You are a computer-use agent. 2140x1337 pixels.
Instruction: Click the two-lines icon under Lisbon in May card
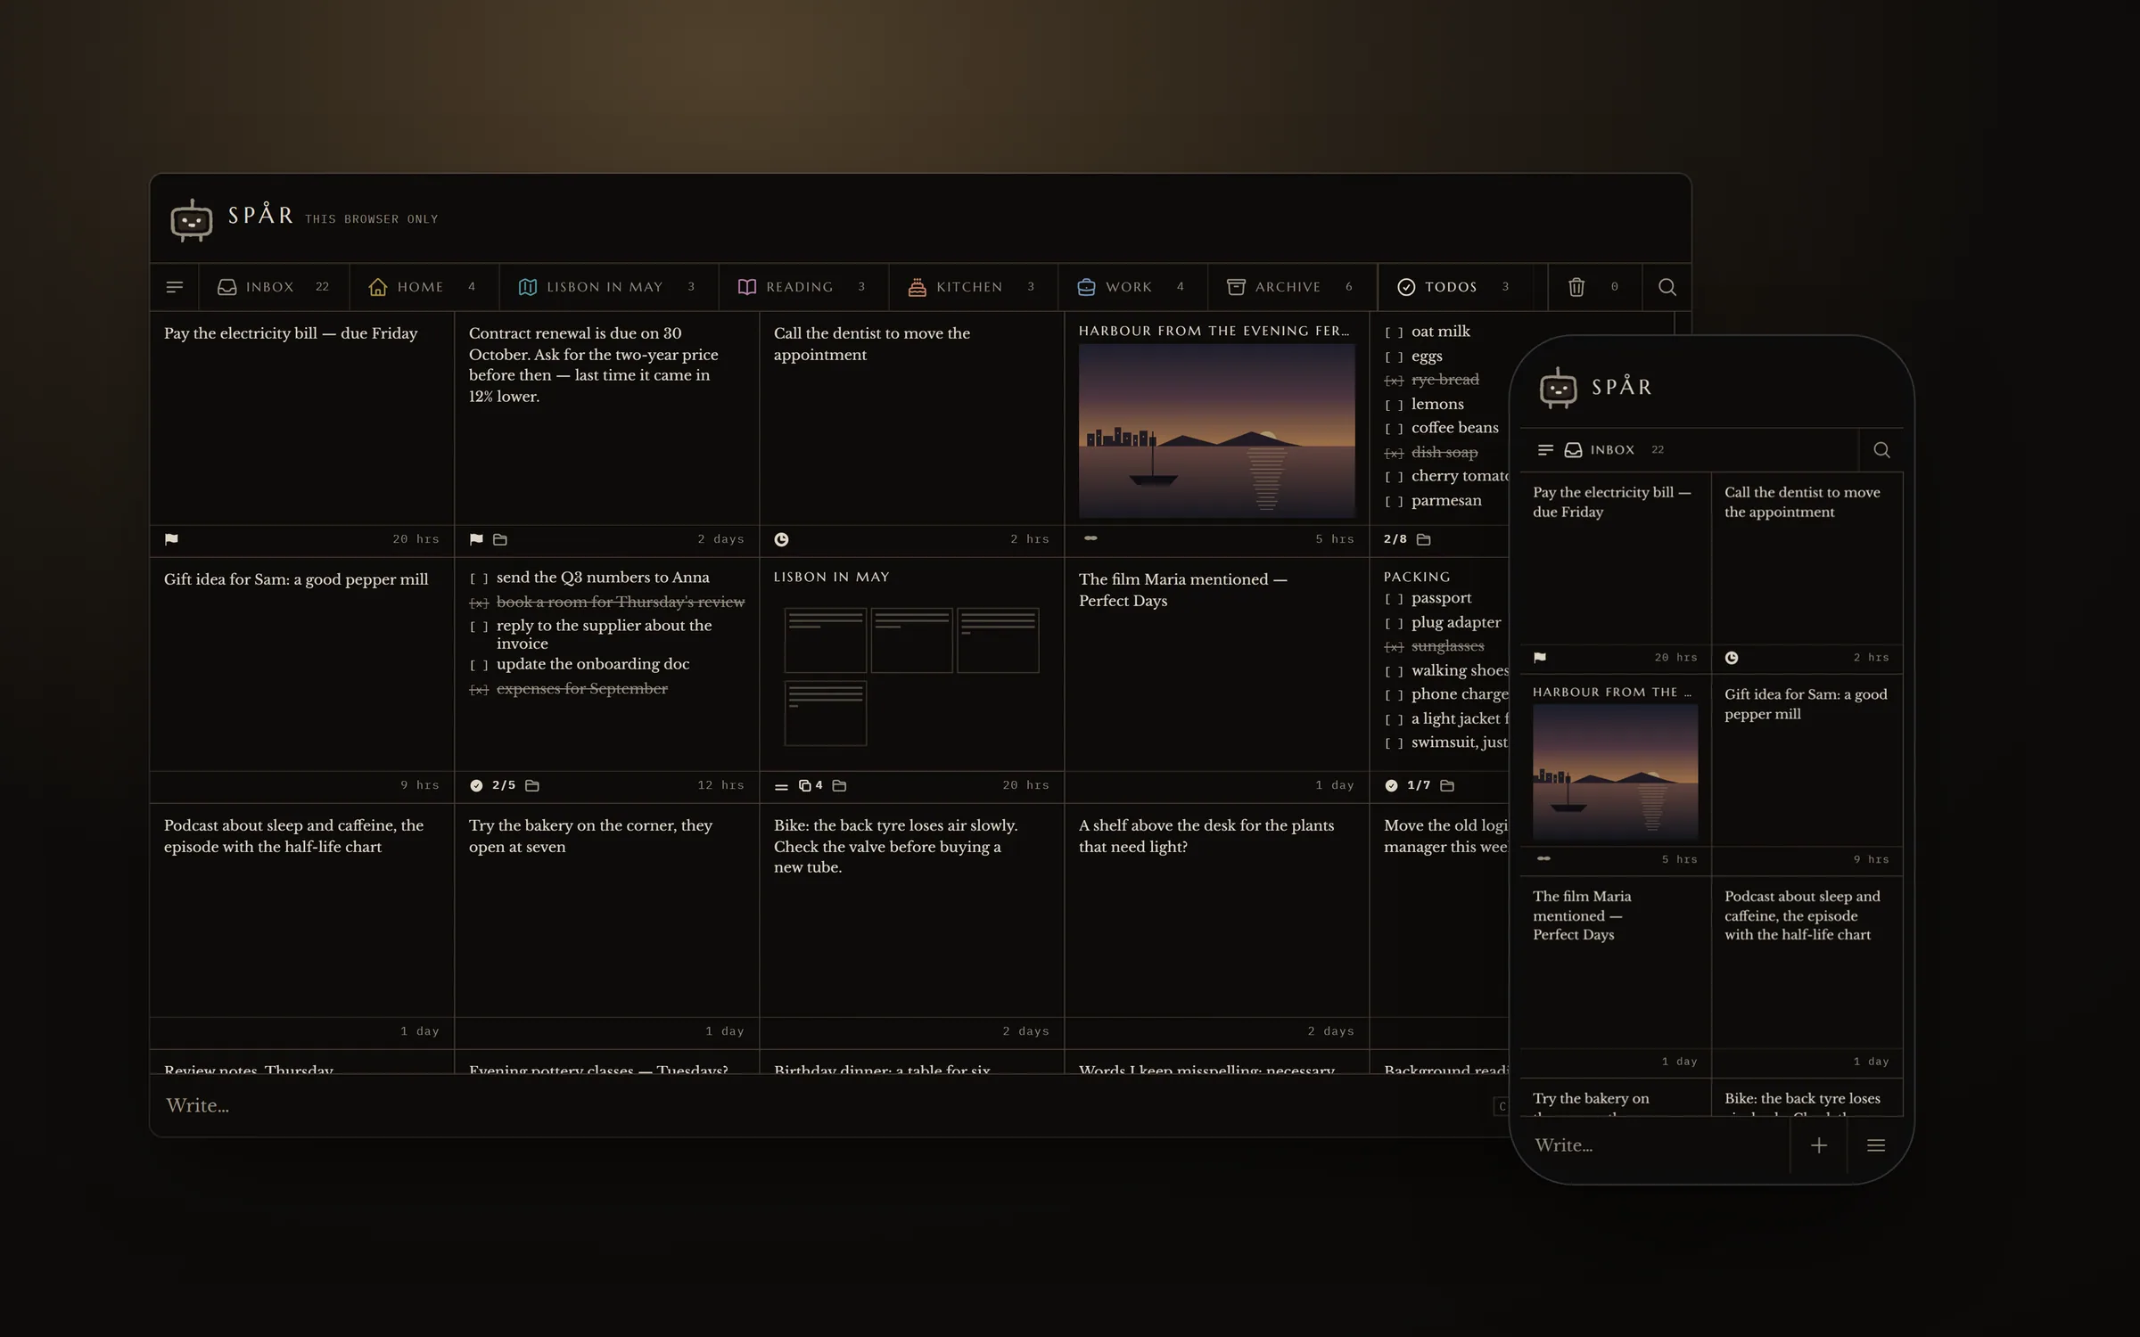click(781, 786)
